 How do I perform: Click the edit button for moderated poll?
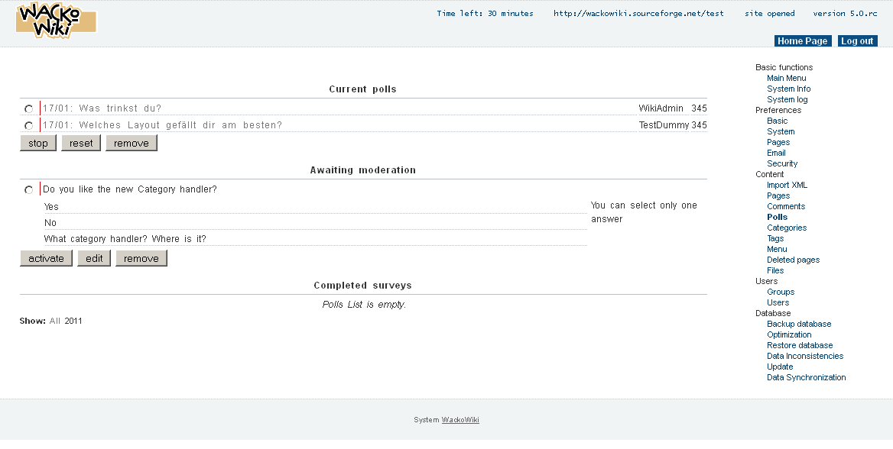94,259
